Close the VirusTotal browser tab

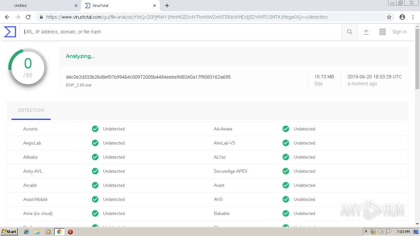click(x=154, y=6)
